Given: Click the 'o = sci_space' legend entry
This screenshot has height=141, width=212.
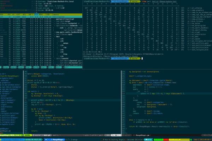Looking at the screenshot, I should pyautogui.click(x=194, y=39).
